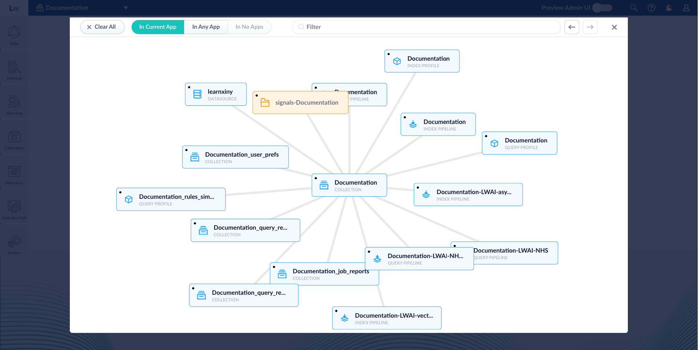Go forward with the right arrow button
Screen dimensions: 698x350
(x=590, y=27)
